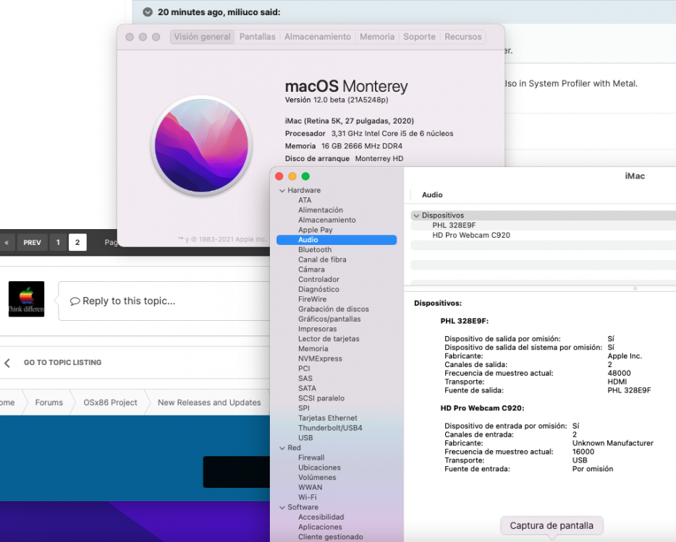Select Bluetooth in sidebar
This screenshot has width=676, height=542.
click(x=315, y=250)
